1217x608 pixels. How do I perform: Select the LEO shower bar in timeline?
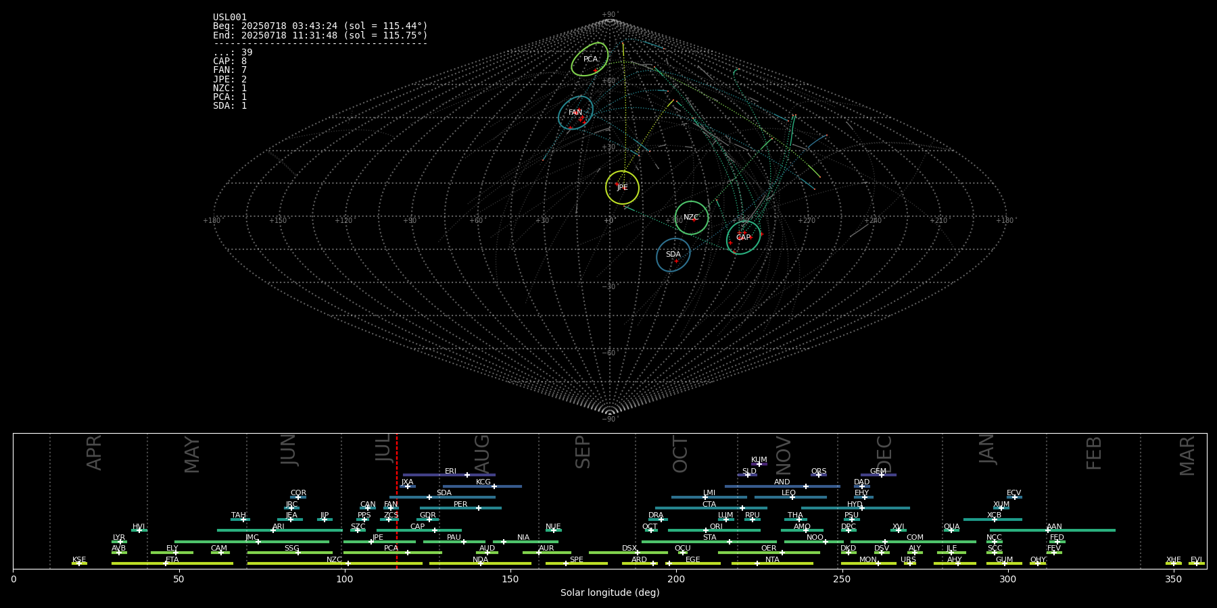click(790, 497)
